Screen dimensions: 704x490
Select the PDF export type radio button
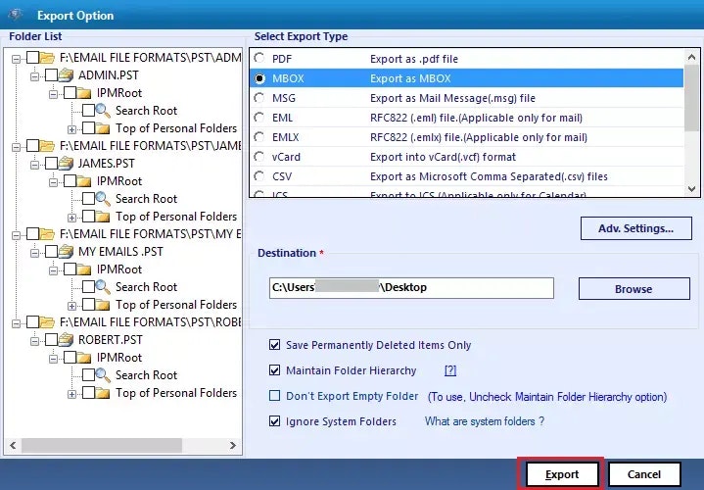(259, 58)
